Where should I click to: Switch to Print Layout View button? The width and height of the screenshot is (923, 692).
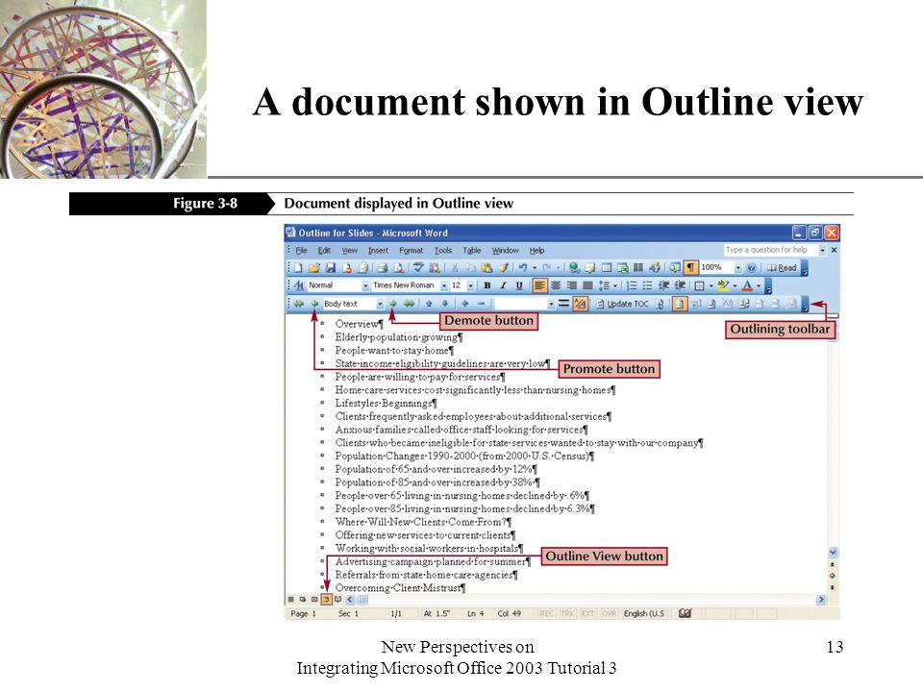(x=314, y=600)
